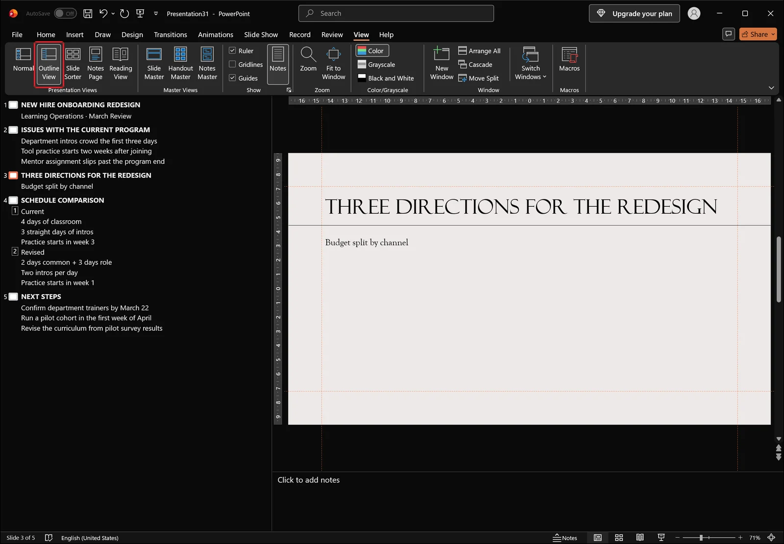Open Notes Page view
The height and width of the screenshot is (544, 784).
(x=96, y=64)
